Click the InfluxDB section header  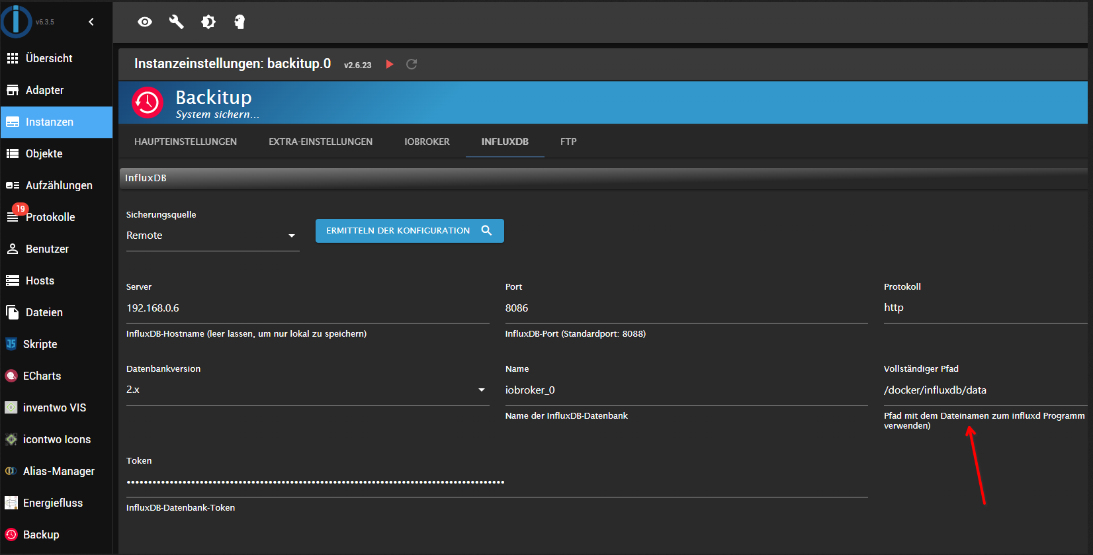(x=603, y=178)
